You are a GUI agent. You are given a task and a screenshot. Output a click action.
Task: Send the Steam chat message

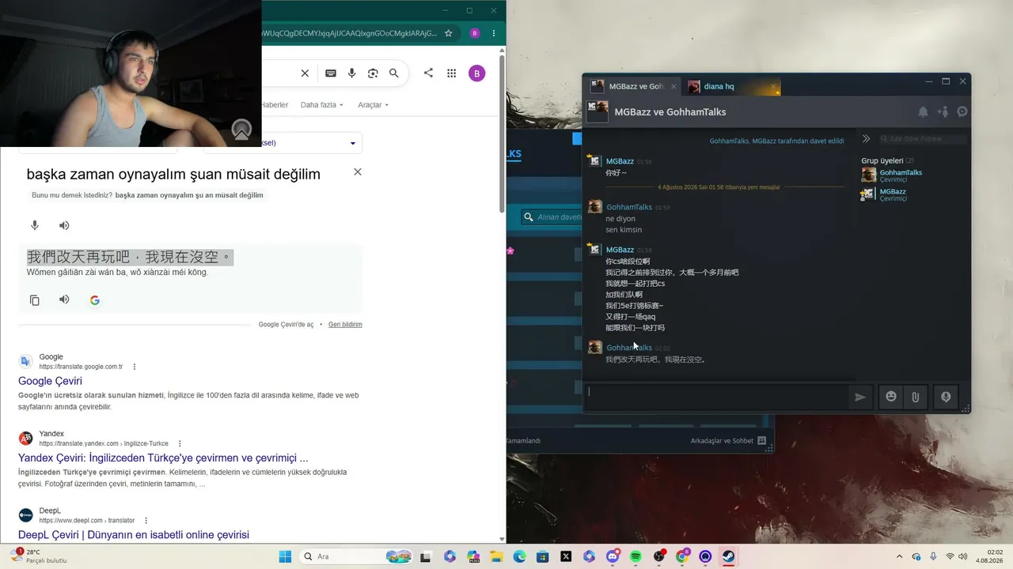point(860,397)
